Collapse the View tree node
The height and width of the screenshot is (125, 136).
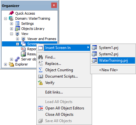11,34
